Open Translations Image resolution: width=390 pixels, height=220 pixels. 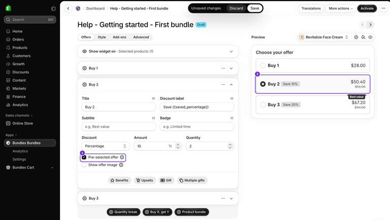tap(311, 9)
